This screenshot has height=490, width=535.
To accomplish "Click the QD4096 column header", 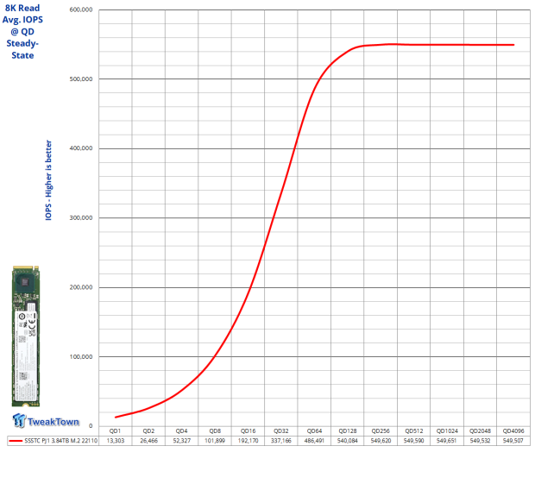I will tap(513, 431).
